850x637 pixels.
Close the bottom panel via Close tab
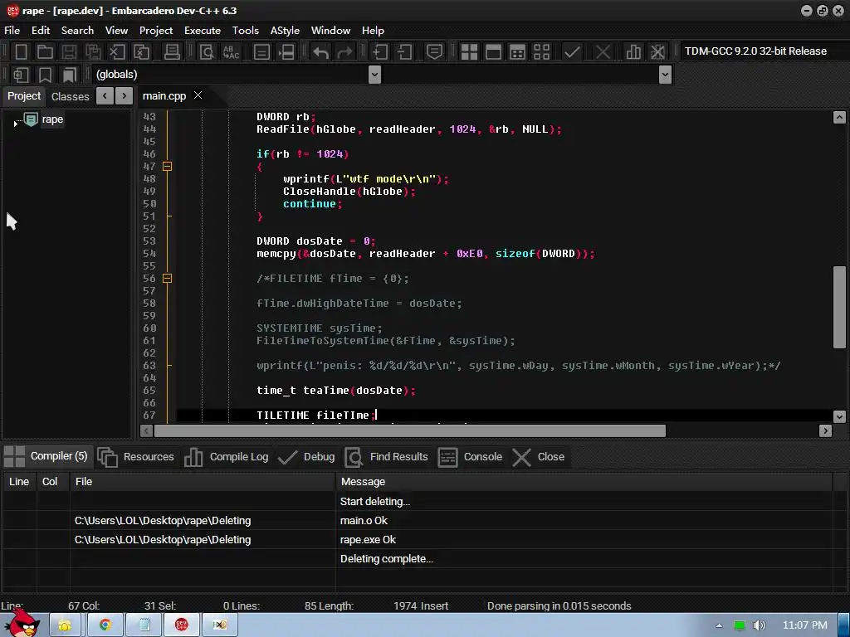(538, 457)
